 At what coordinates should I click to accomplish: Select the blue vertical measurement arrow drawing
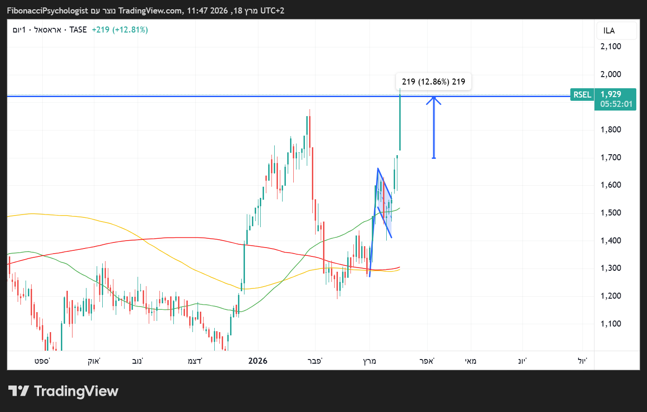click(434, 127)
